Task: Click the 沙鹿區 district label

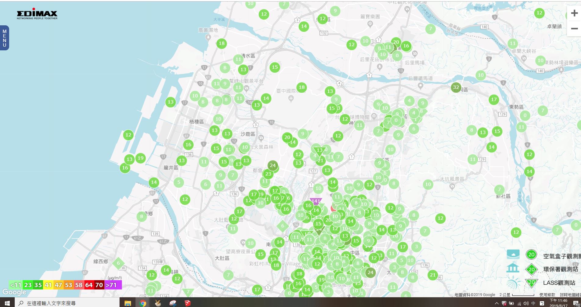Action: pyautogui.click(x=248, y=134)
